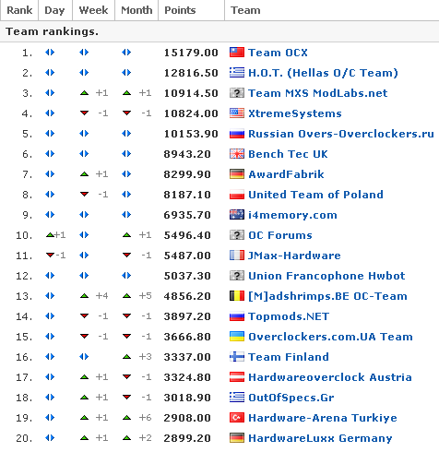The image size is (439, 452).
Task: Sort by the Week column header
Action: tap(93, 10)
